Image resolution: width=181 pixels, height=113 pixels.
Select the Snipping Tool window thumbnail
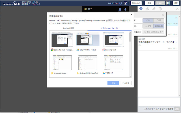coord(114,40)
